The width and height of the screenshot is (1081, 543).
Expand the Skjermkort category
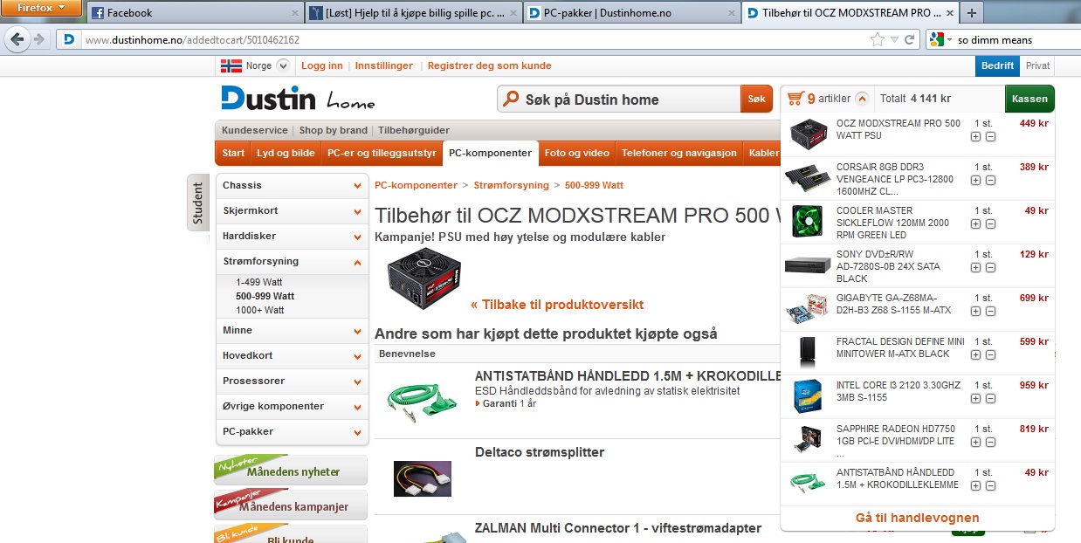tap(357, 211)
